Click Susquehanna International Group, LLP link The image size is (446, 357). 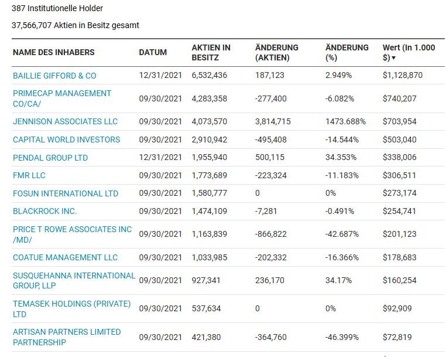point(74,276)
